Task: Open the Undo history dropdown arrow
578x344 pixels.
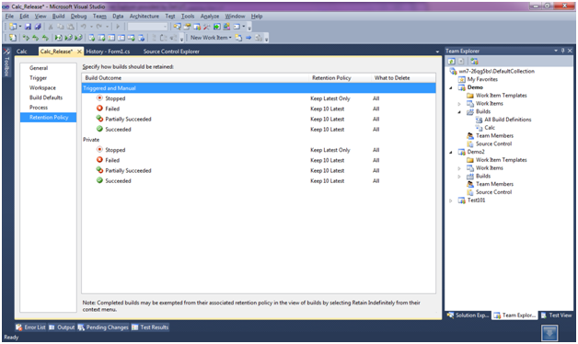Action: coord(91,27)
